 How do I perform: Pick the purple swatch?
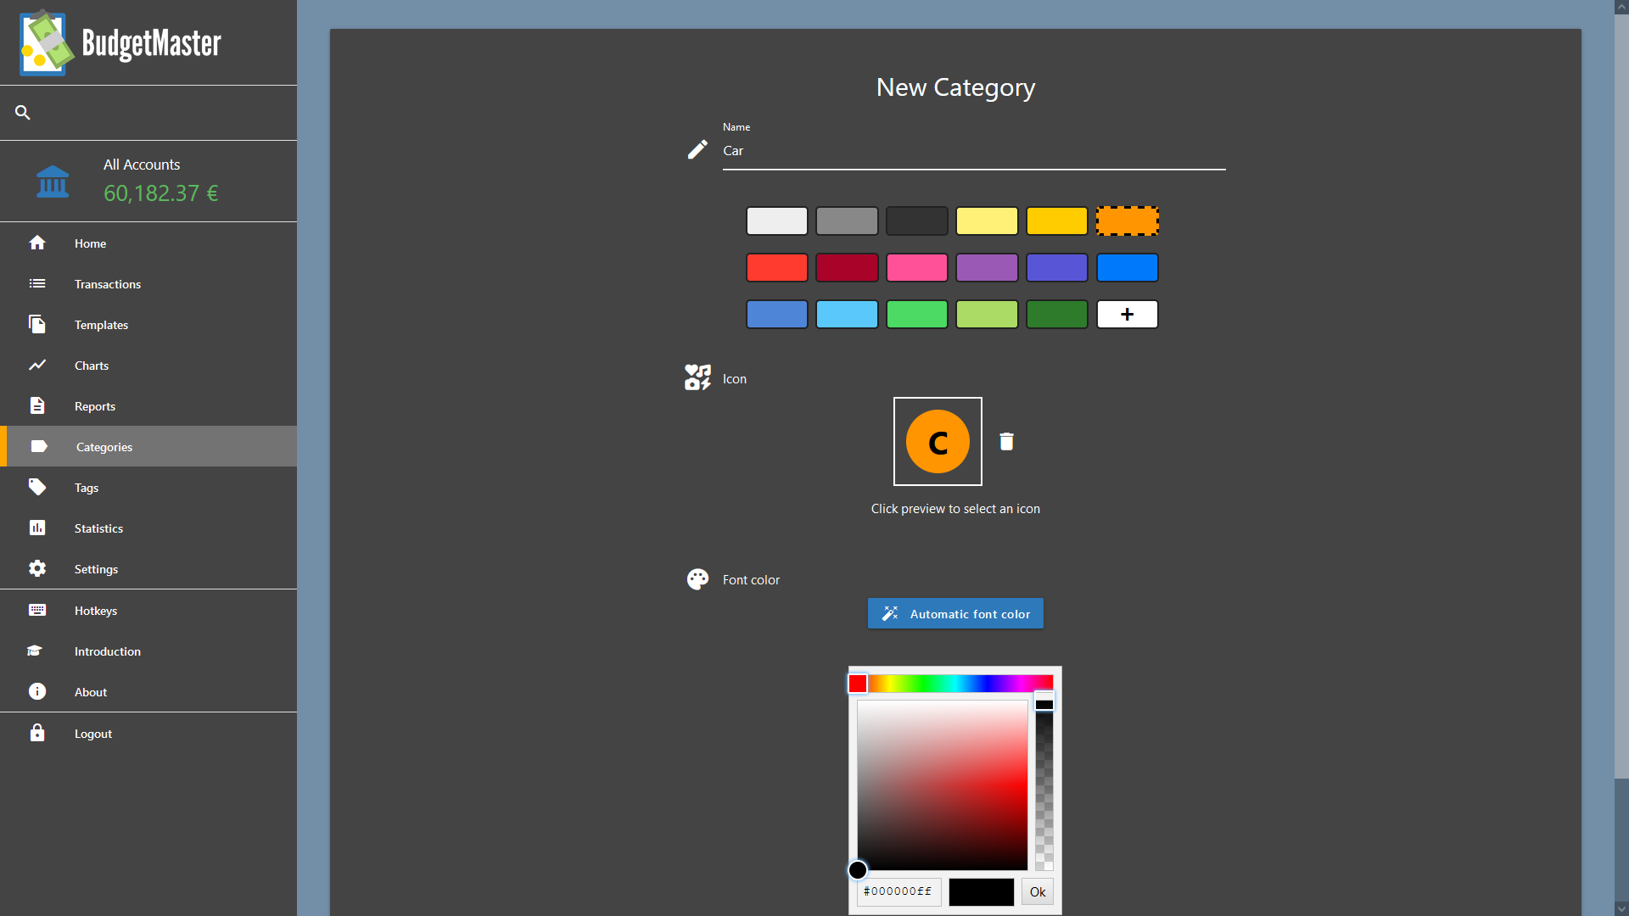(x=987, y=267)
